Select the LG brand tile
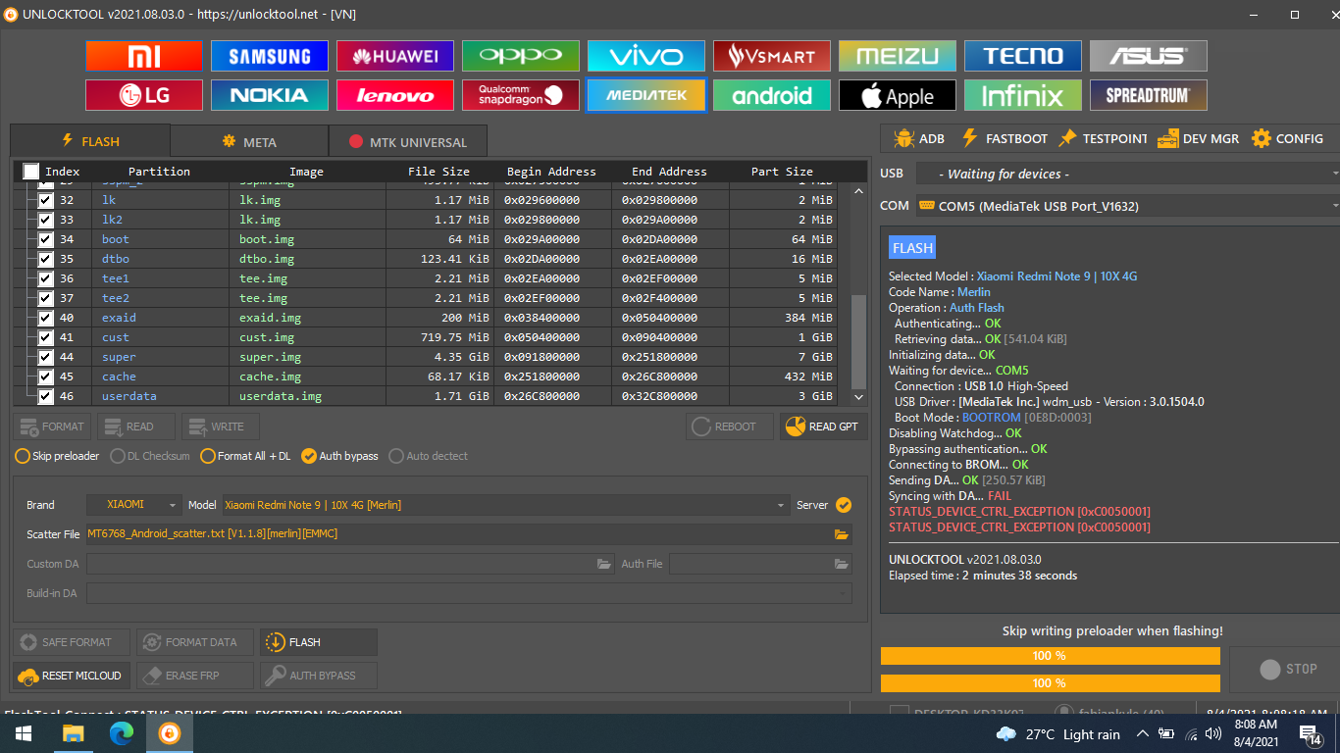Screen dimensions: 1340x753 (x=143, y=95)
